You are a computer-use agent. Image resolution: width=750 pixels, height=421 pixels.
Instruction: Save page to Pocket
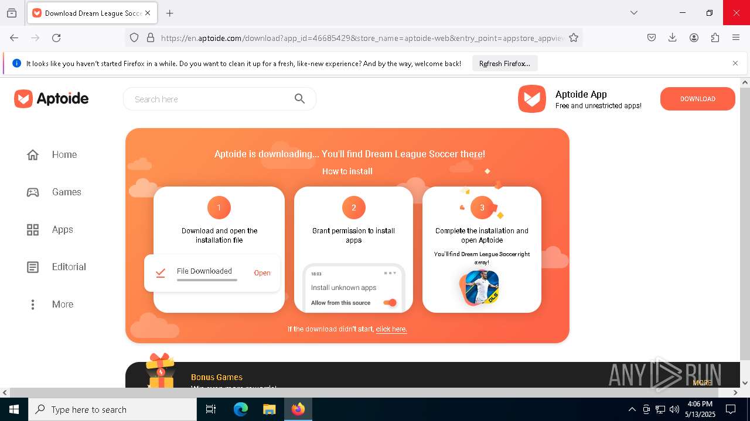pos(652,37)
